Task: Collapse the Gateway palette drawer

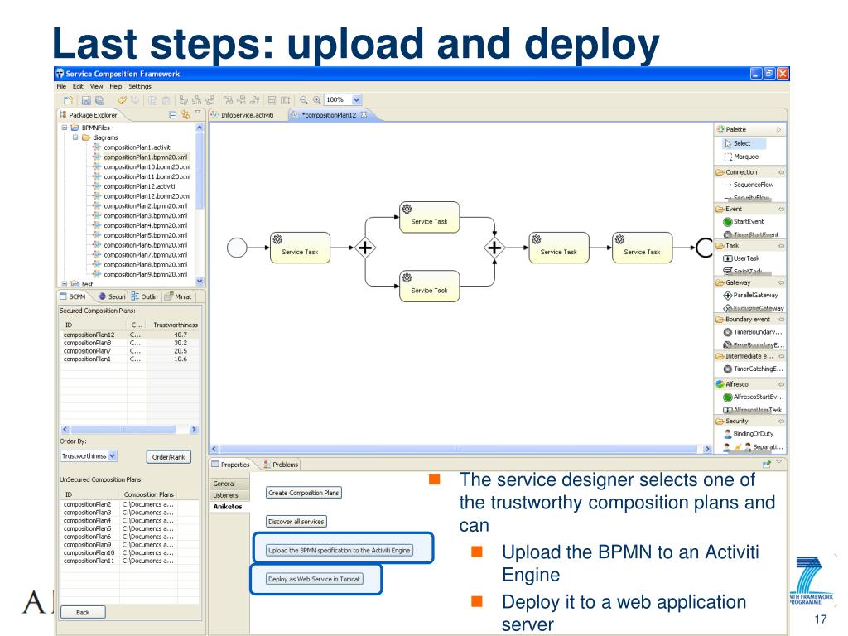Action: (781, 282)
